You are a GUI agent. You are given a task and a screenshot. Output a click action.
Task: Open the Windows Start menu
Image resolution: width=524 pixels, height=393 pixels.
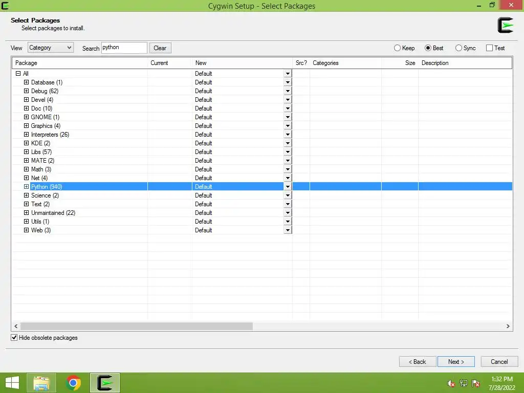[12, 383]
